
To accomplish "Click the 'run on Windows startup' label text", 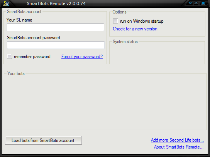I will (142, 21).
